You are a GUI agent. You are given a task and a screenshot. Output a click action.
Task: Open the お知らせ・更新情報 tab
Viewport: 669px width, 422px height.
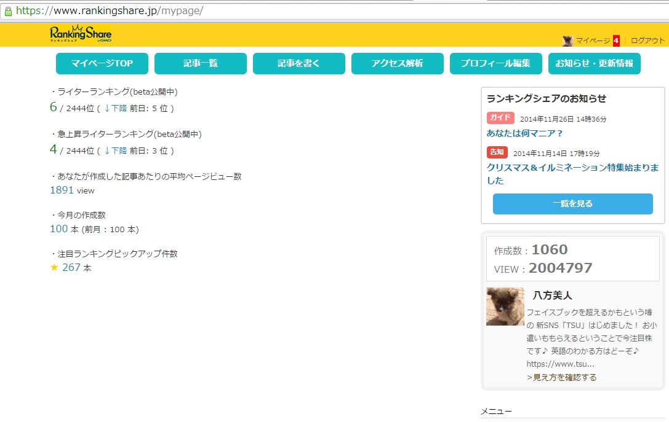[595, 63]
